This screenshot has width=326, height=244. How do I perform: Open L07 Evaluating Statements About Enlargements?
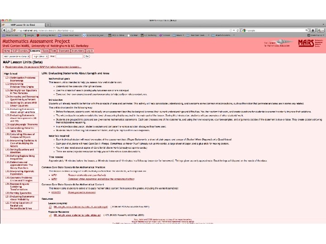point(21,118)
